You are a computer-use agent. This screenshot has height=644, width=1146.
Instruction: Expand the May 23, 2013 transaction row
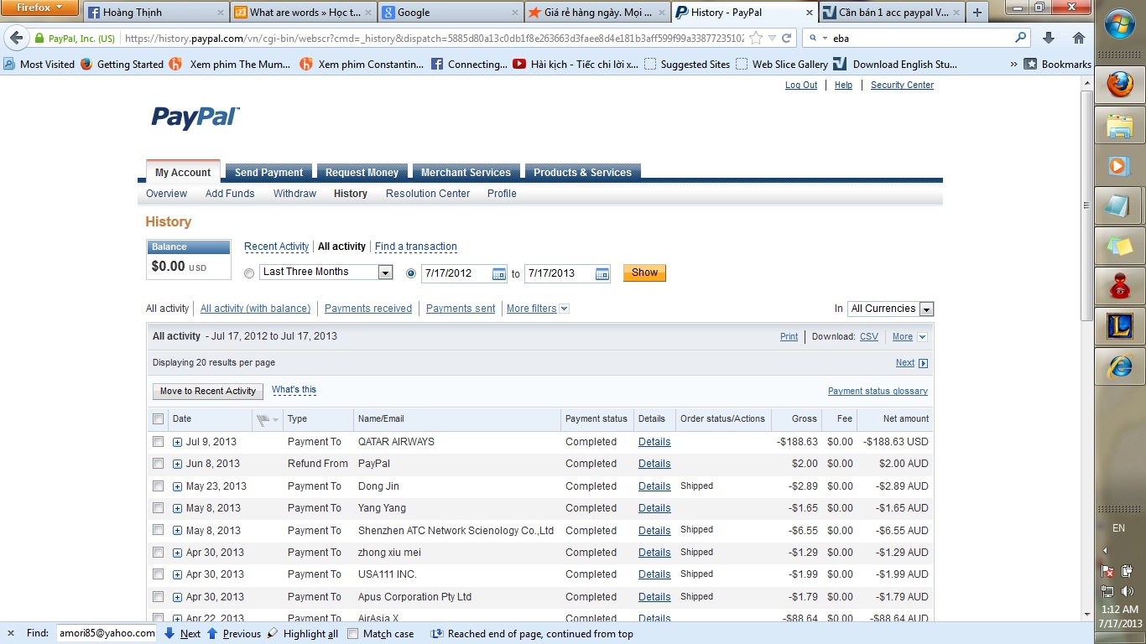pyautogui.click(x=177, y=486)
